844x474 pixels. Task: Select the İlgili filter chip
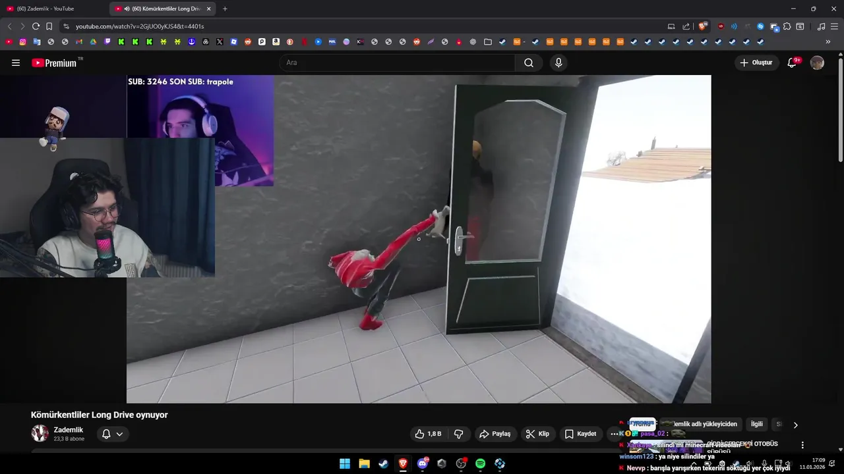[x=756, y=424]
